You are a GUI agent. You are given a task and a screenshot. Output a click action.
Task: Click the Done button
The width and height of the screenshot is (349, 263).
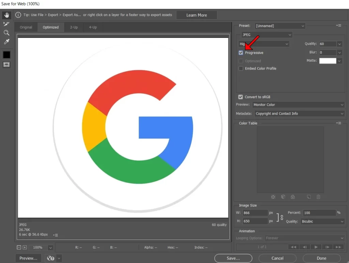(322, 258)
